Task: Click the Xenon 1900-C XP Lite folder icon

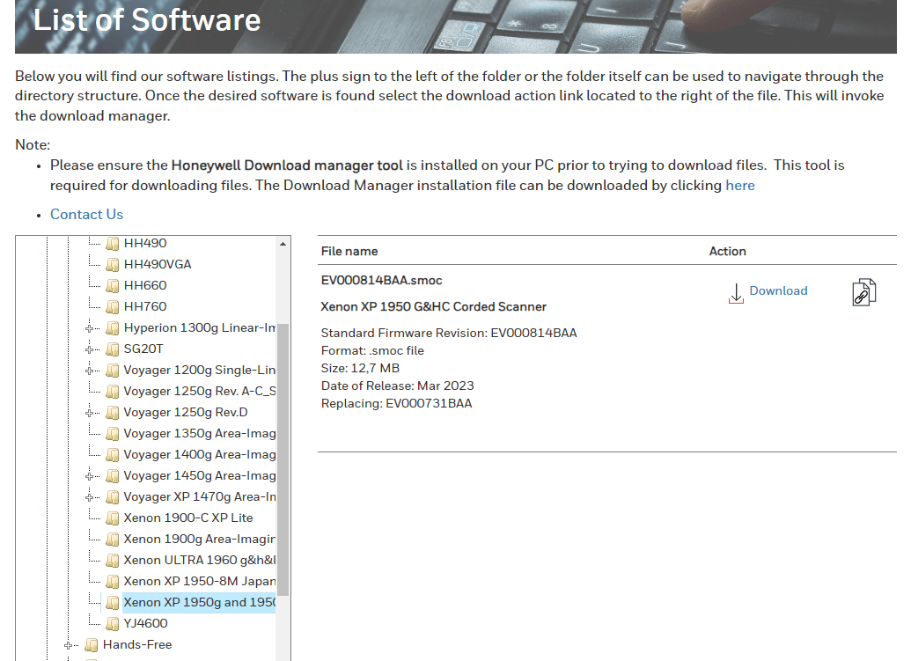Action: [113, 518]
